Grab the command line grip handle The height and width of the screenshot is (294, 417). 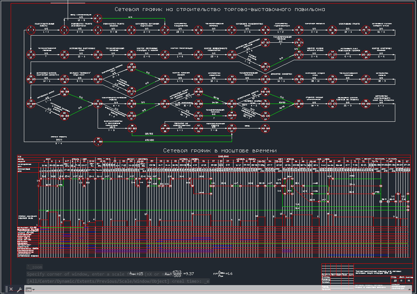pyautogui.click(x=6, y=289)
